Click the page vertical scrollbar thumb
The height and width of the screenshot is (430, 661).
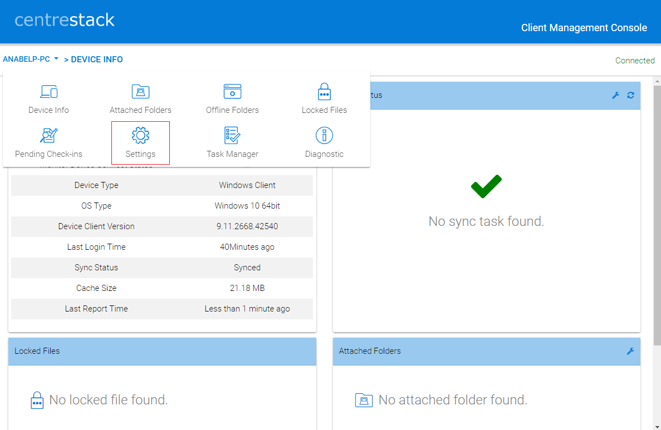click(x=657, y=215)
